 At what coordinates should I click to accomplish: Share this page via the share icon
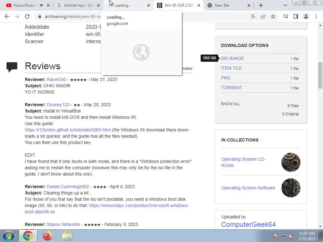[x=263, y=16]
